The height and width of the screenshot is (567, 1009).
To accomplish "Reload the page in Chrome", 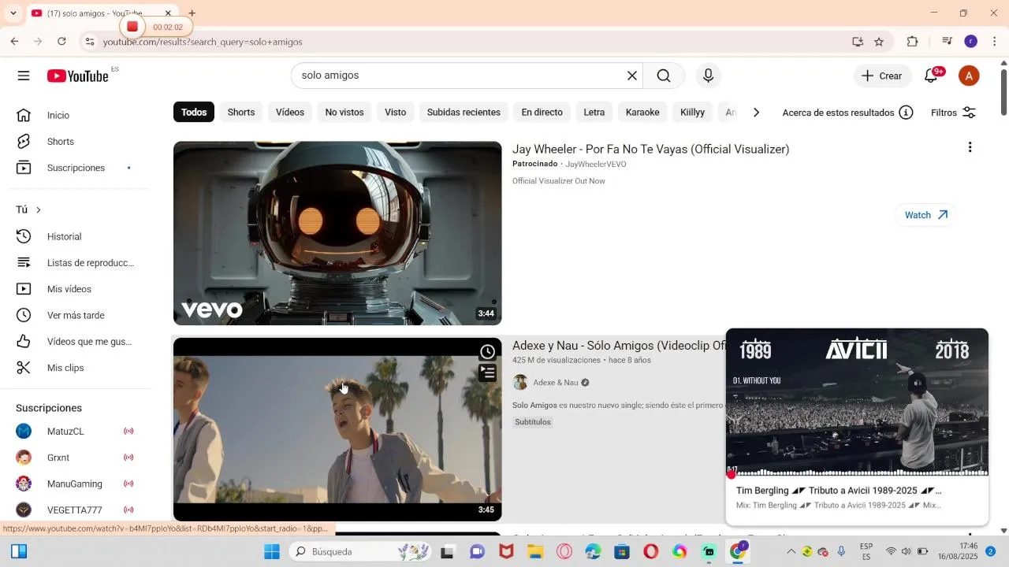I will (x=61, y=42).
